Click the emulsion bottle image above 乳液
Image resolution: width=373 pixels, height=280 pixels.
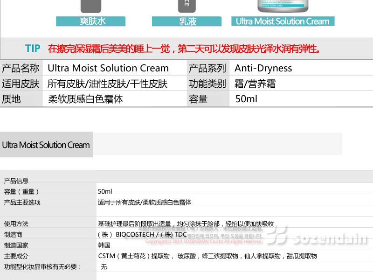188,6
